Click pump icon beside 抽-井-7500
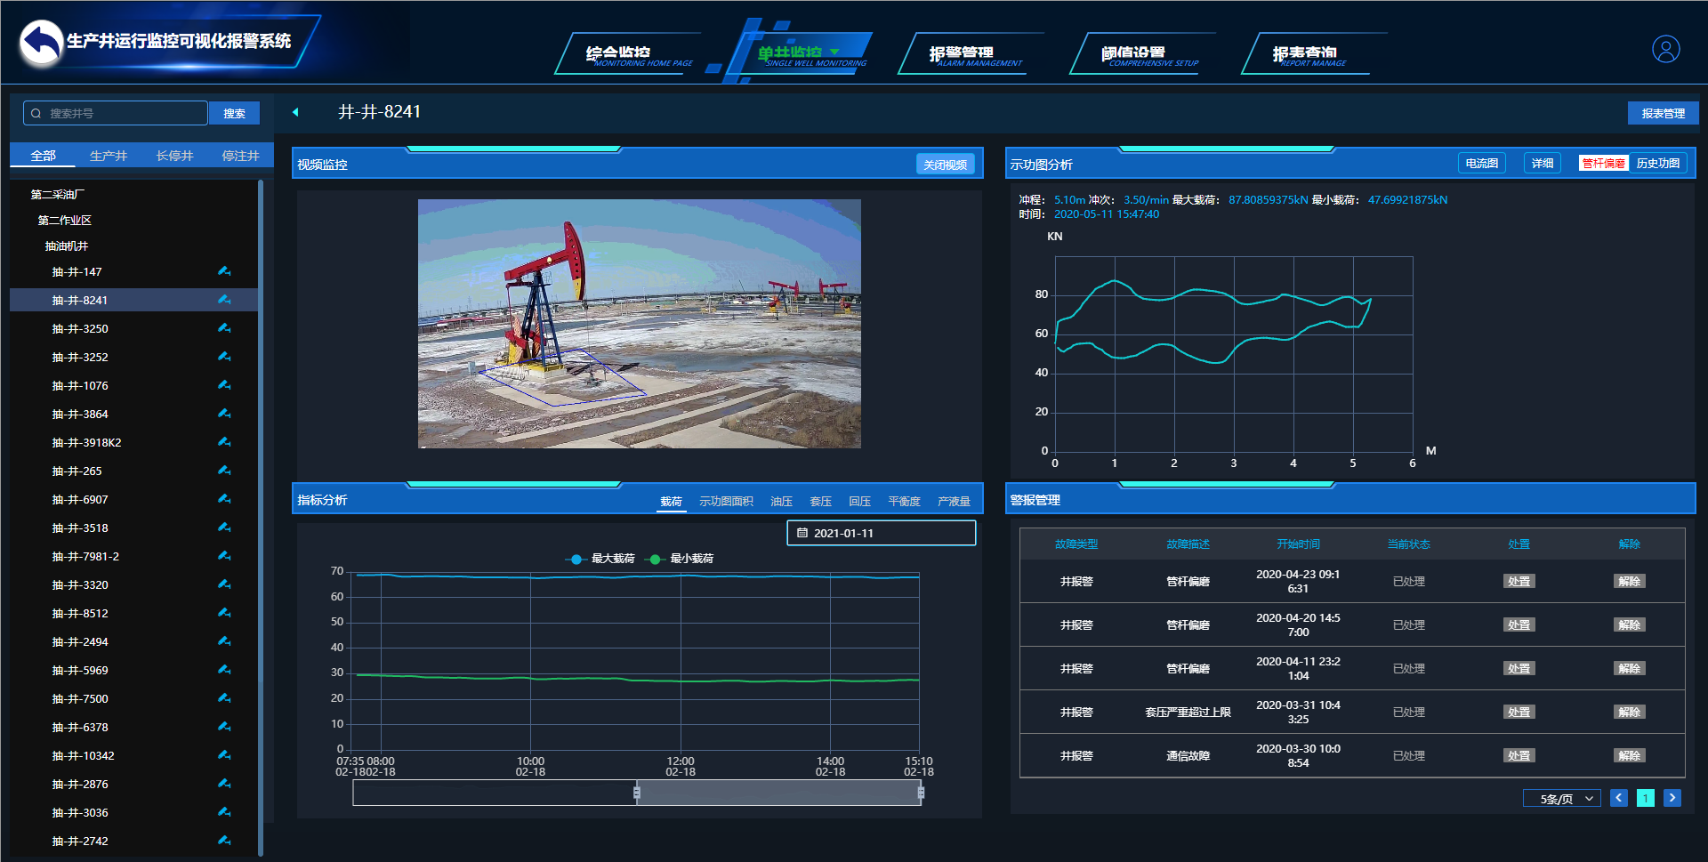The height and width of the screenshot is (862, 1708). click(224, 698)
